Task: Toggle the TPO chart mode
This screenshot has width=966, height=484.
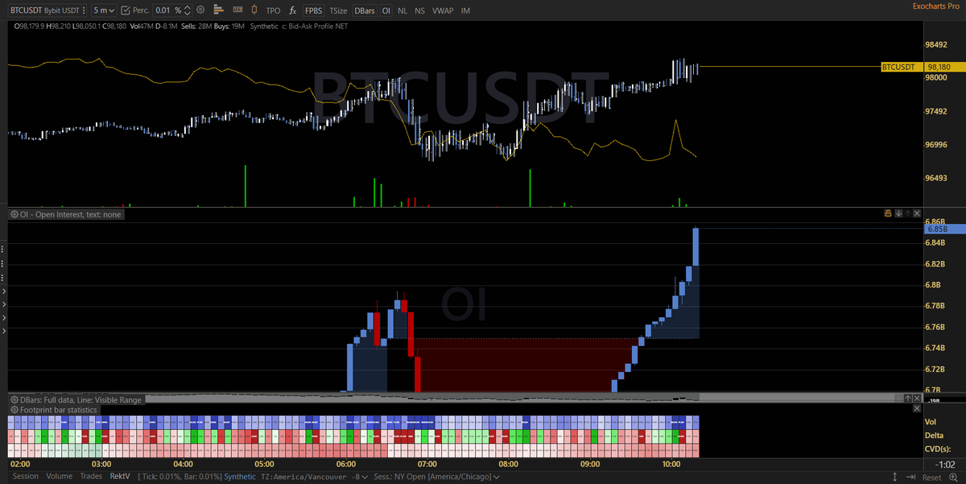Action: (274, 10)
